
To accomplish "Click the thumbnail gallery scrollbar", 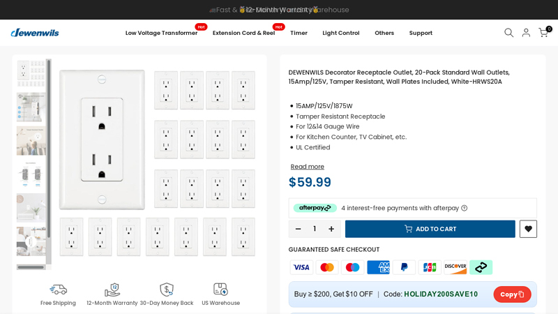I will coord(49,160).
